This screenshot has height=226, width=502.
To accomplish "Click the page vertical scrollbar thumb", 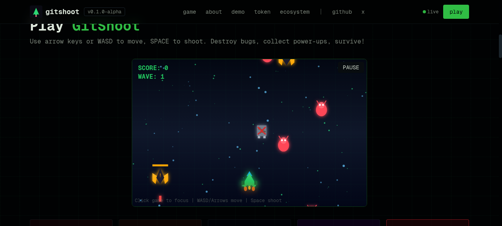I will click(x=500, y=46).
